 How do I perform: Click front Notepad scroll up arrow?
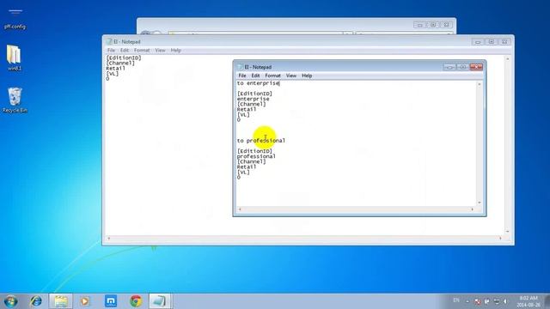click(x=480, y=84)
